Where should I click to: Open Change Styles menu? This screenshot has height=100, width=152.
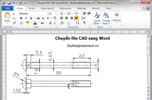pyautogui.click(x=106, y=18)
